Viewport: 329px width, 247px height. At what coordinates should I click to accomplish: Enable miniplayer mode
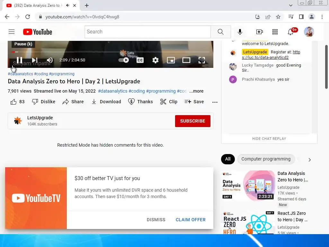coord(171,60)
